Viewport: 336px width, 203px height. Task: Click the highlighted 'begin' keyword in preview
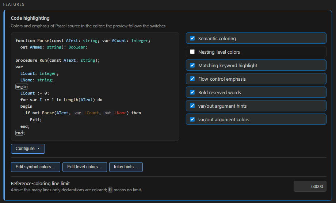(x=22, y=87)
